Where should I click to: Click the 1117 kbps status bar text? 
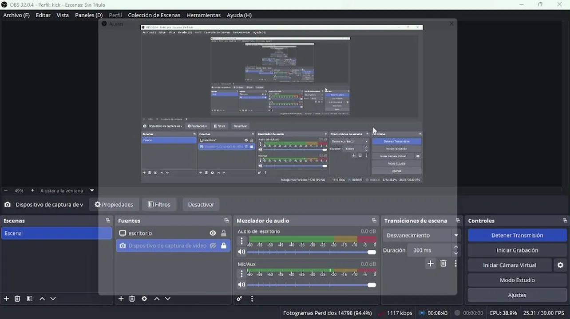400,313
